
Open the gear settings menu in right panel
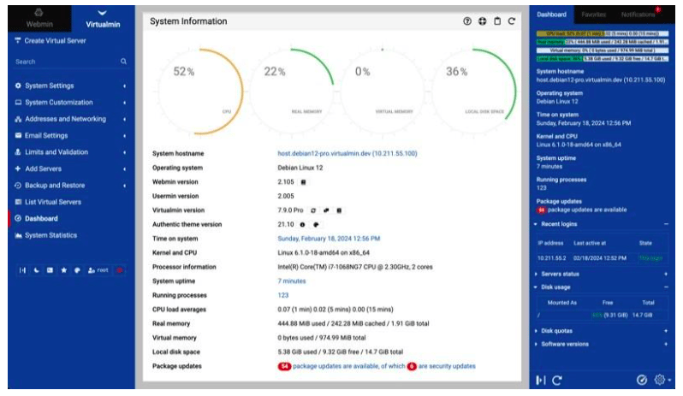(662, 380)
